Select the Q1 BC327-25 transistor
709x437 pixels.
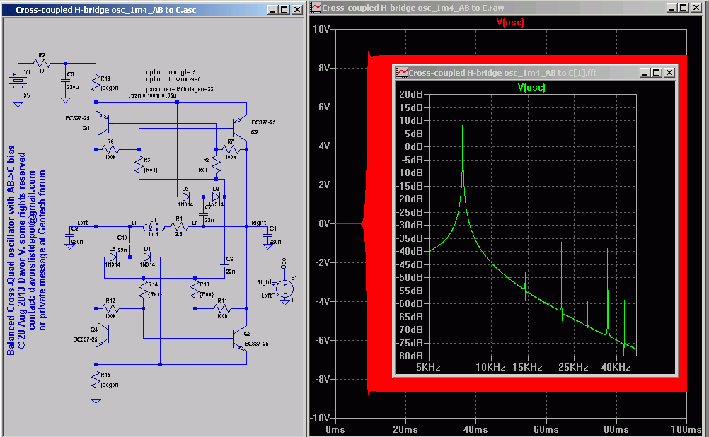[105, 125]
